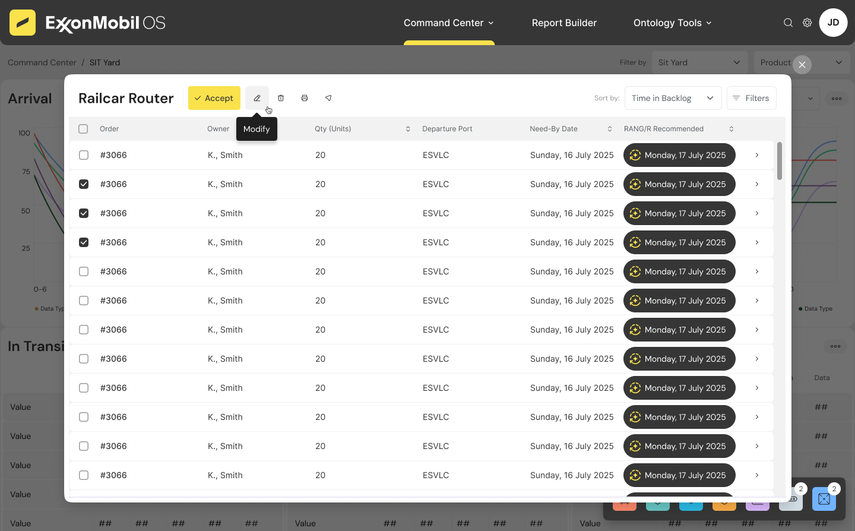Click the Railcar Router table scrollbar

pyautogui.click(x=780, y=160)
